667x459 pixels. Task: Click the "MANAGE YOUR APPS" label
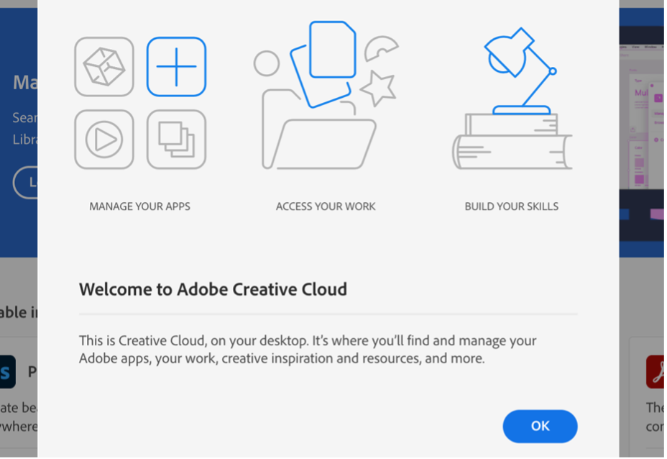click(139, 206)
